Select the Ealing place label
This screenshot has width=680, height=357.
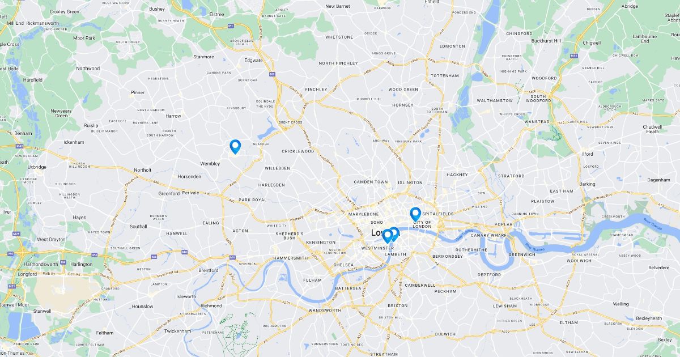click(210, 223)
